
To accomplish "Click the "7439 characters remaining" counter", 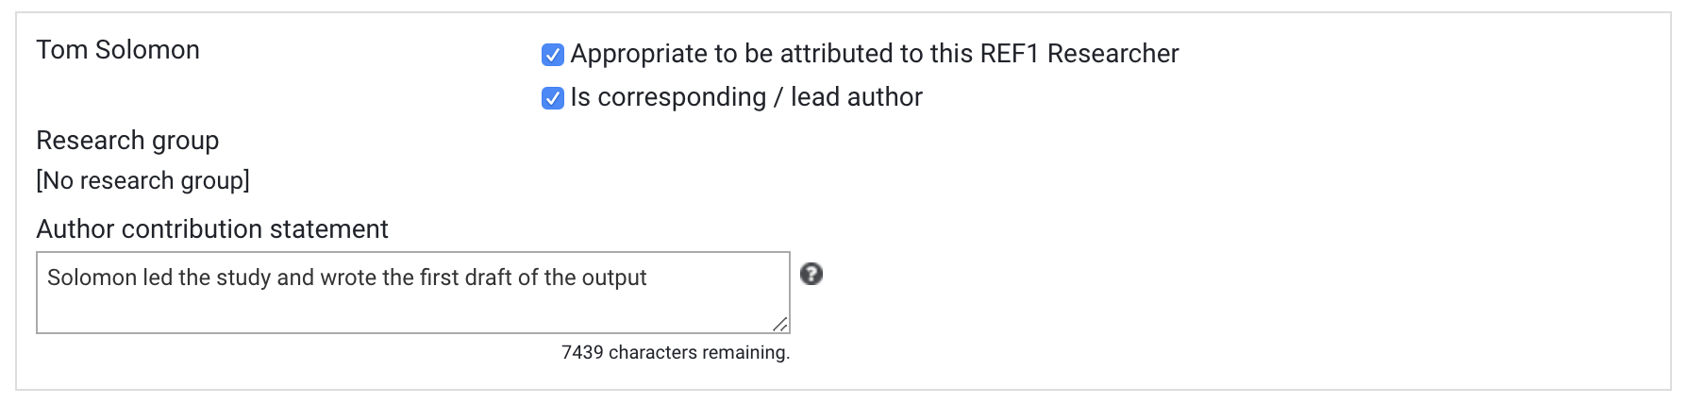I will pos(675,353).
